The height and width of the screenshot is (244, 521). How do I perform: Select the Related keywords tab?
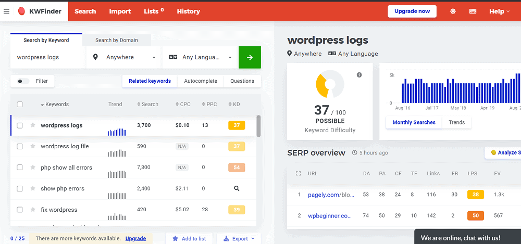(x=150, y=81)
